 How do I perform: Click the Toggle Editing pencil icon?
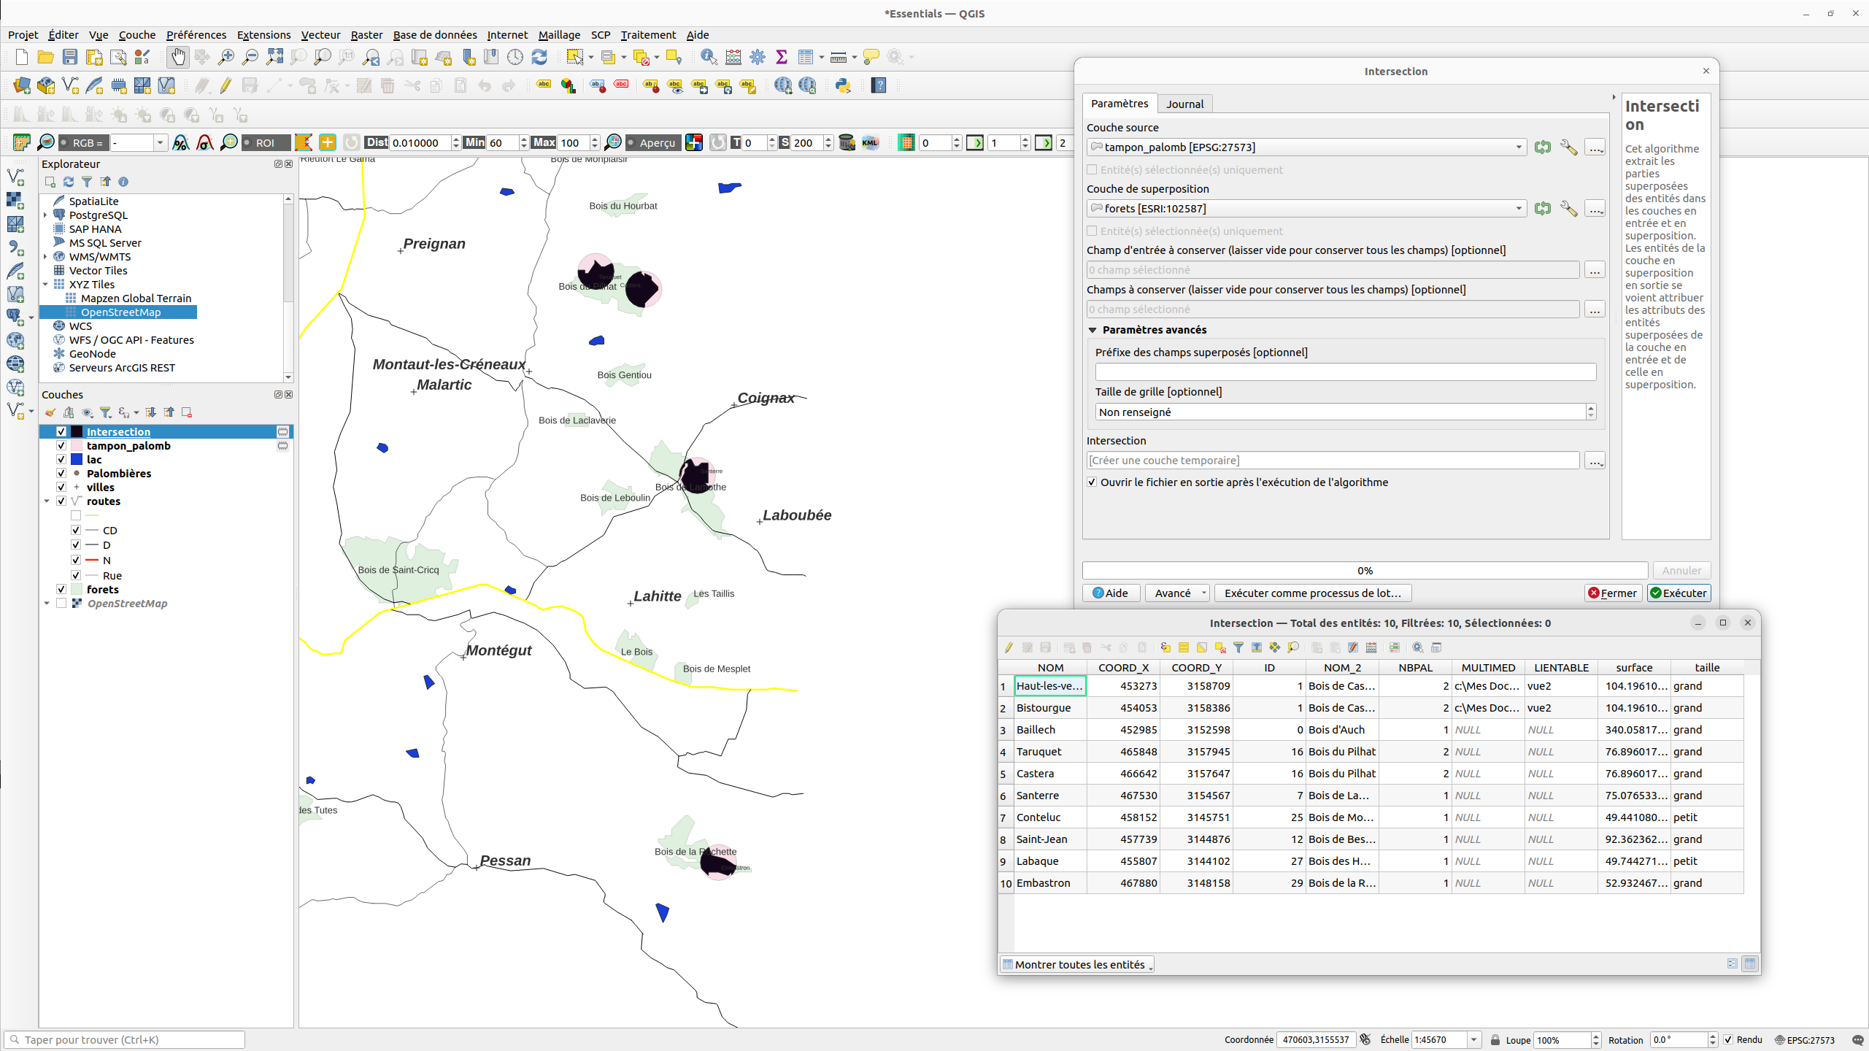click(226, 86)
